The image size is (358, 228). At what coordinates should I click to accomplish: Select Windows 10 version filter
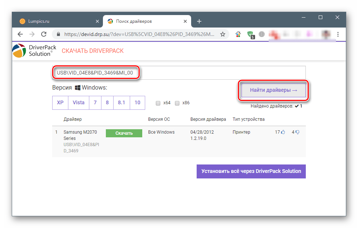[137, 103]
